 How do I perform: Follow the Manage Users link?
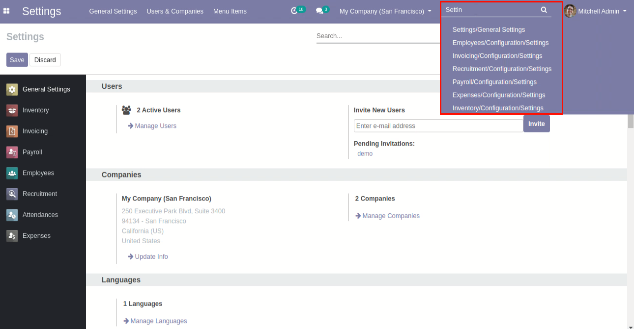pos(155,126)
